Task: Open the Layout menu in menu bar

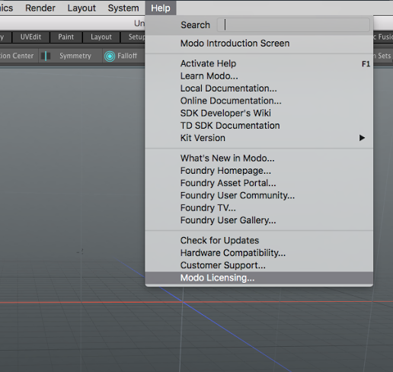Action: (81, 8)
